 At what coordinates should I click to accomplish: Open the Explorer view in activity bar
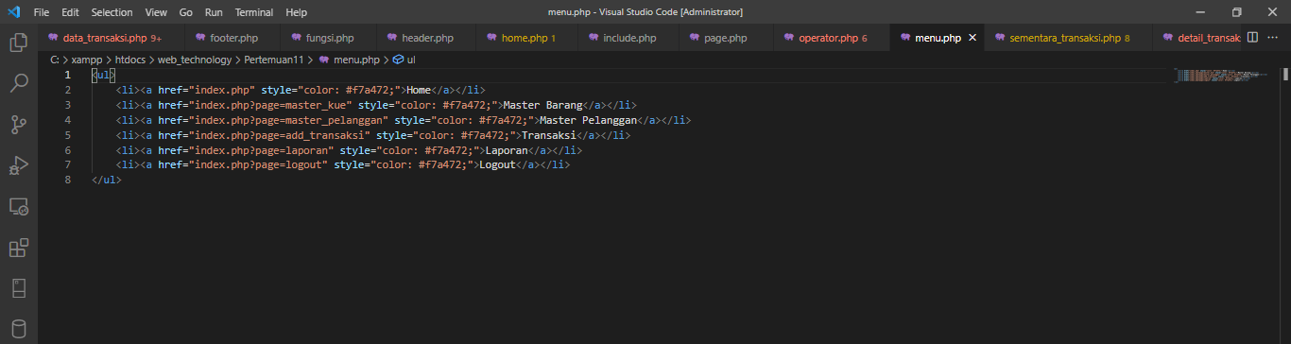18,43
